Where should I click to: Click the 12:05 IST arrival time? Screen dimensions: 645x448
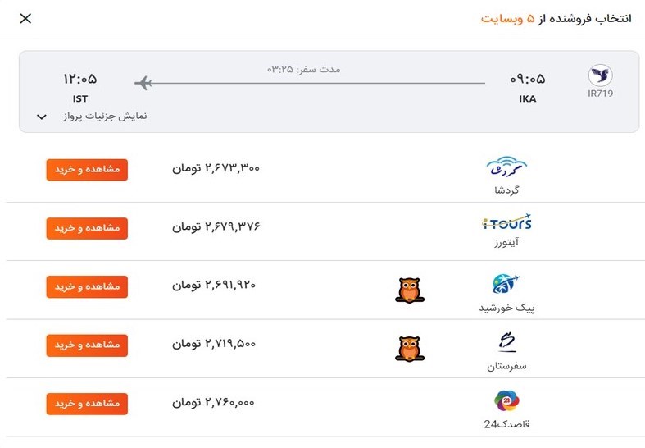(79, 79)
